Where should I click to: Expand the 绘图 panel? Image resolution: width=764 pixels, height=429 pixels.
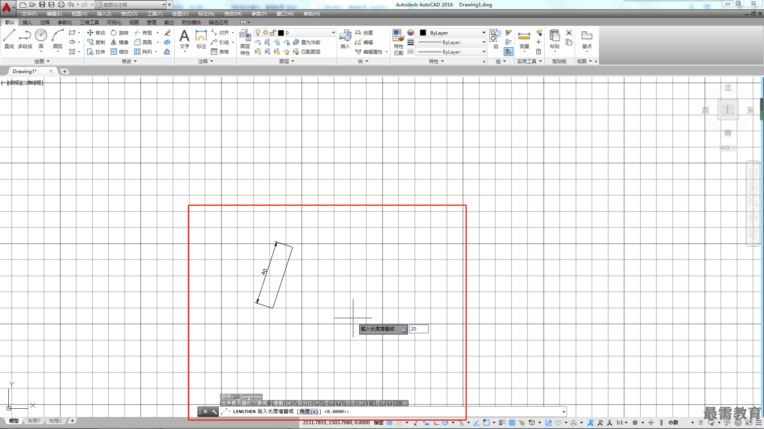(x=42, y=61)
